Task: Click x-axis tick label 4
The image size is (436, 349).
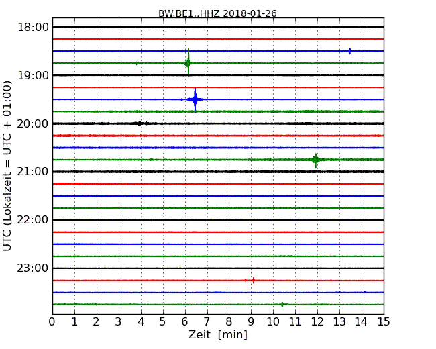Action: pyautogui.click(x=141, y=322)
